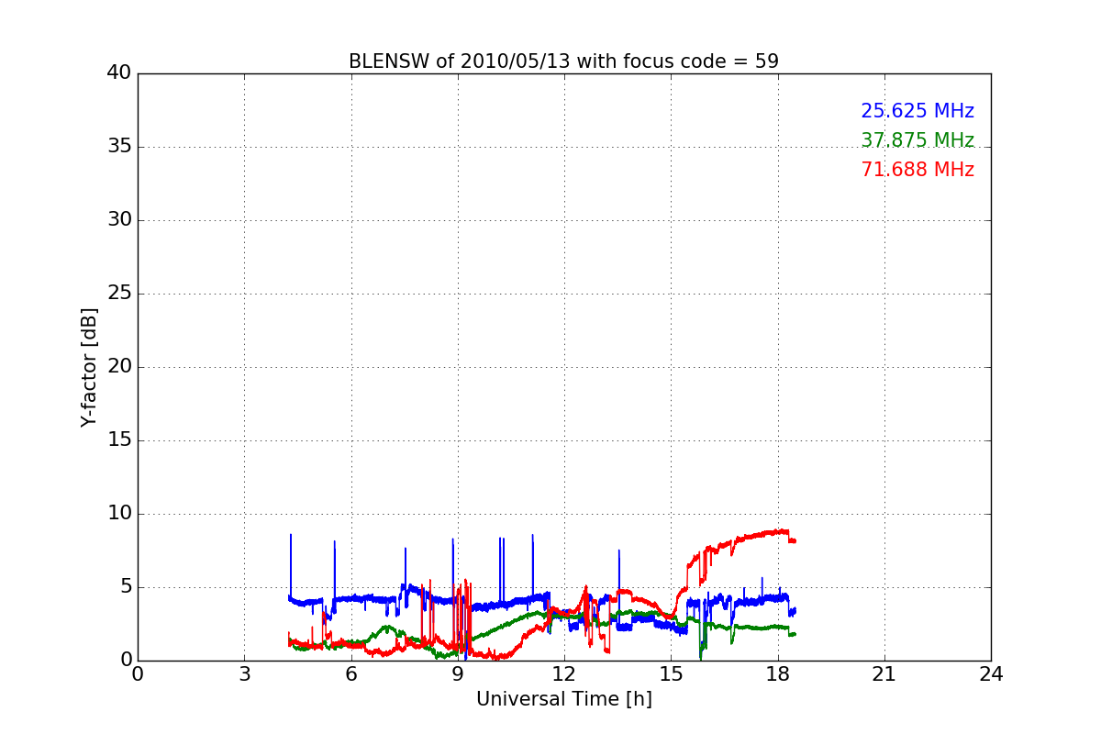Click x-axis tick label 15
The image size is (1101, 734).
pos(671,674)
